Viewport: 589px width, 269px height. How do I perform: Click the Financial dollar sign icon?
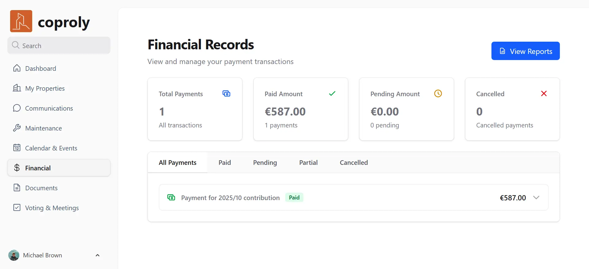click(17, 168)
